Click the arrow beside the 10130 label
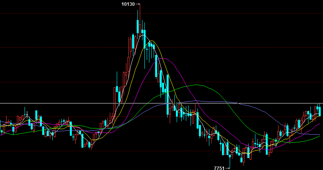The image size is (323, 170). tap(137, 4)
